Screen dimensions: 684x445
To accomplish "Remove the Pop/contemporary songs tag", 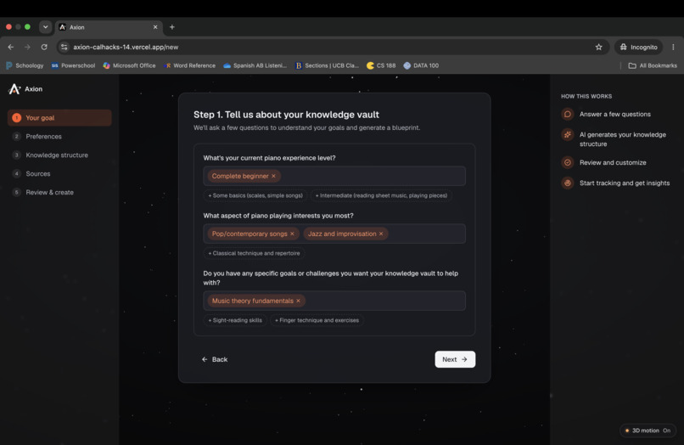I will [292, 234].
